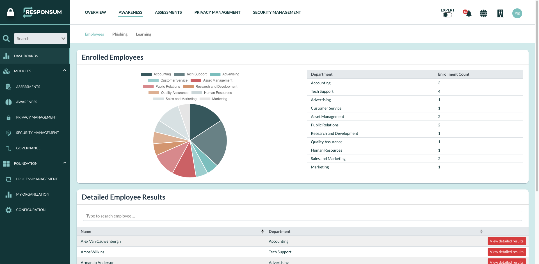Viewport: 539px width, 264px height.
Task: Select the Privacy Management padlock icon
Action: click(x=8, y=117)
